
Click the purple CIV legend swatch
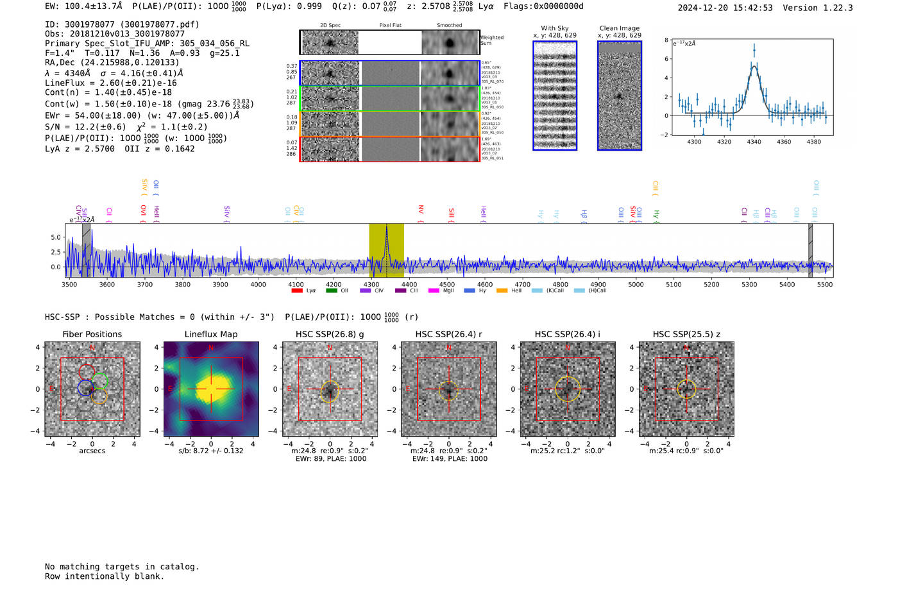366,290
